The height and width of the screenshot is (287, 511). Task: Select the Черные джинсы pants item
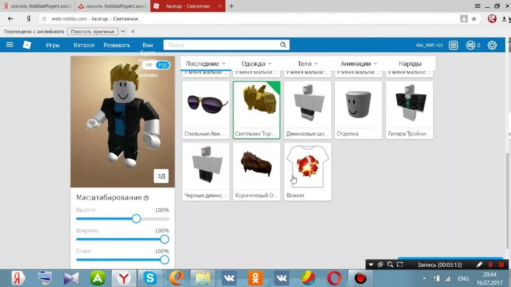tap(206, 171)
